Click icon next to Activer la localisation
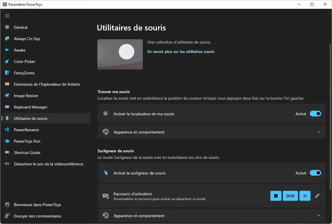 pos(105,114)
